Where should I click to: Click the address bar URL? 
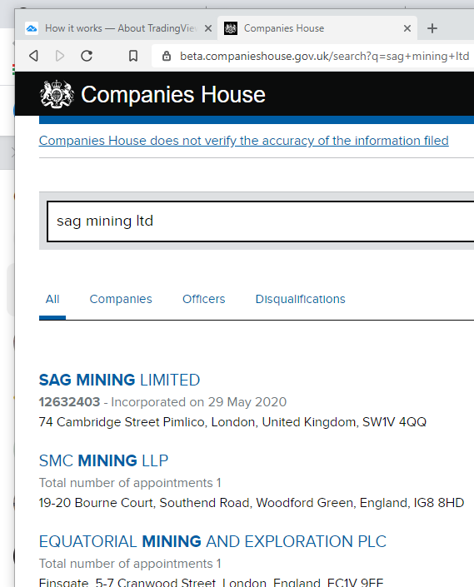point(324,56)
